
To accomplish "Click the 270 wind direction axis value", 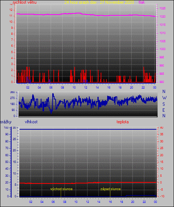I will [12, 98].
